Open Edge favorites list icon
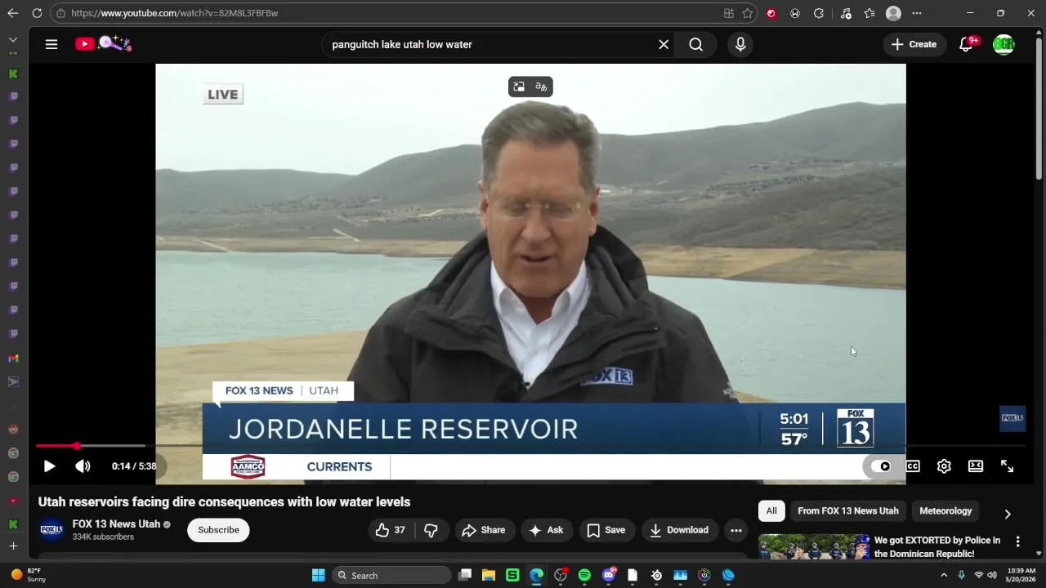Image resolution: width=1046 pixels, height=588 pixels. pos(869,13)
